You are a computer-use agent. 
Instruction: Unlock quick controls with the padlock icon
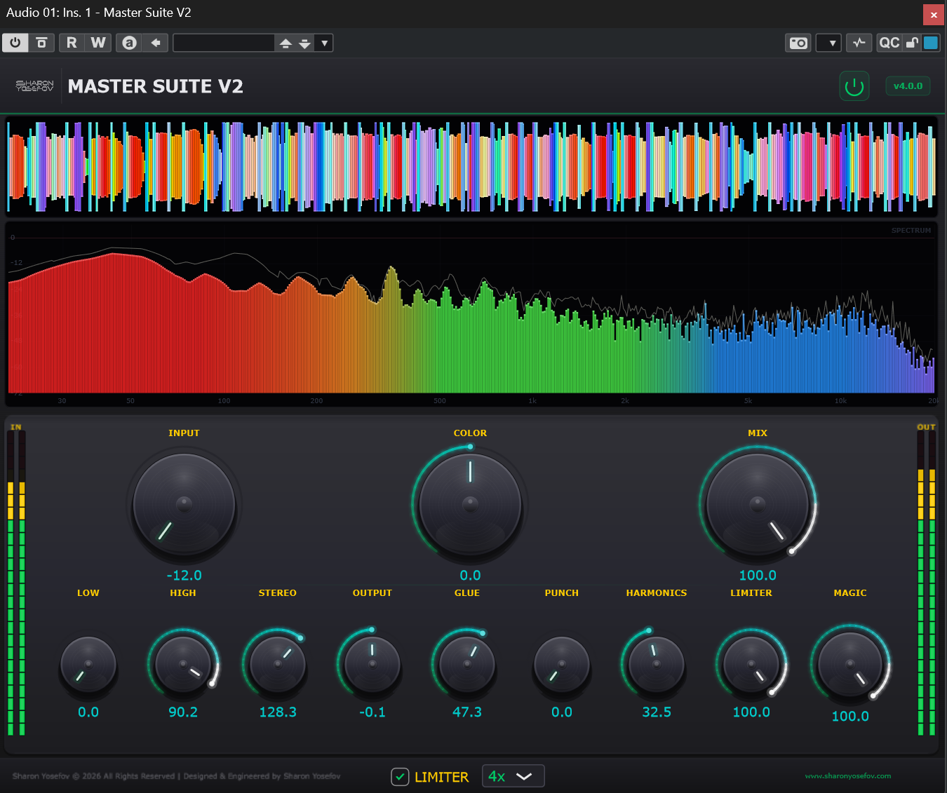pyautogui.click(x=911, y=43)
